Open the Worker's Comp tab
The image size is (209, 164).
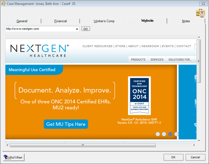[x=104, y=21]
